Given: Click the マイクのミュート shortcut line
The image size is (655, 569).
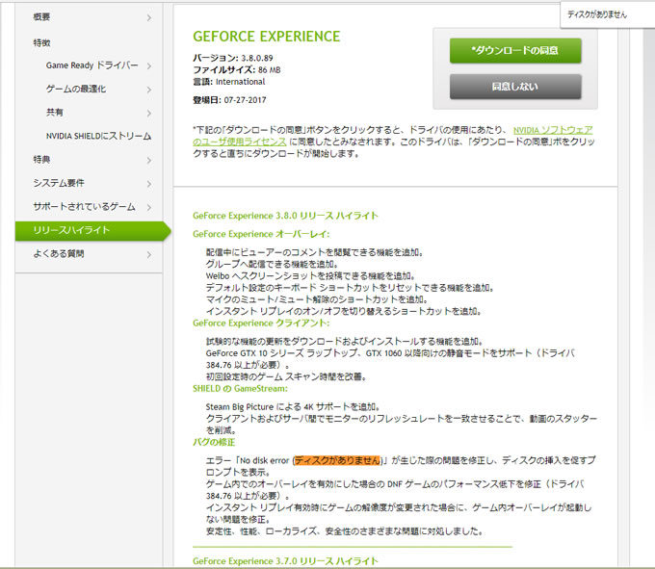Looking at the screenshot, I should tap(317, 299).
